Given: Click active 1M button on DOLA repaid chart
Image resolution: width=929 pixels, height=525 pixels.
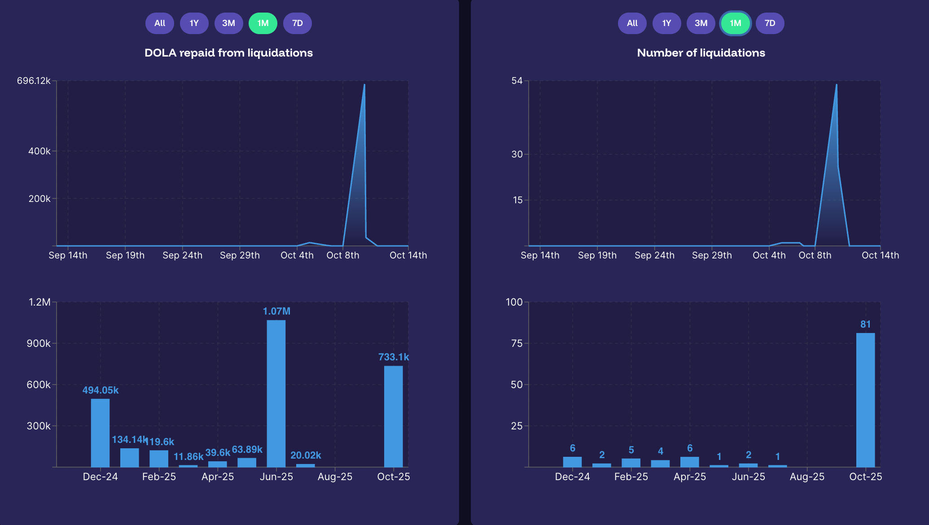Looking at the screenshot, I should (263, 23).
